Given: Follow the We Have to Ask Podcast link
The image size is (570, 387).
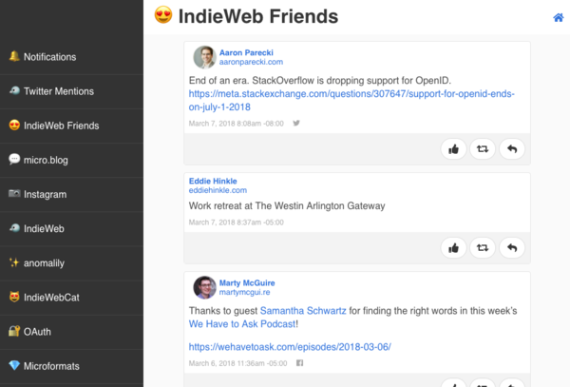Looking at the screenshot, I should (x=242, y=324).
